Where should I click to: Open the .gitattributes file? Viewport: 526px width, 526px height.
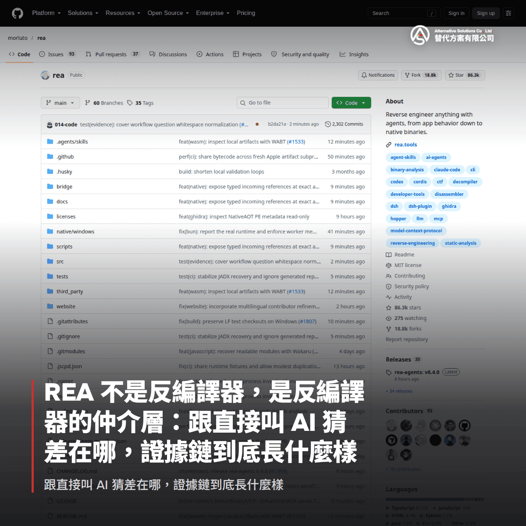click(x=72, y=321)
